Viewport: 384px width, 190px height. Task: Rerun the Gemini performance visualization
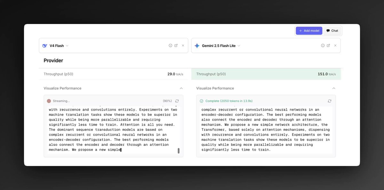[330, 101]
